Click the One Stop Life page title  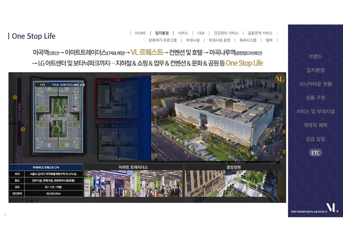(34, 36)
